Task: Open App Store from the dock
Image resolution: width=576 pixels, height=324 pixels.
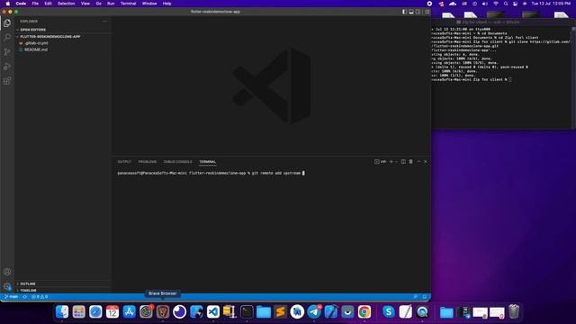Action: 130,312
